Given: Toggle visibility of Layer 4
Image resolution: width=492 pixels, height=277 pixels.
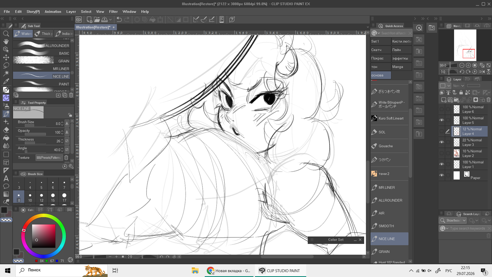Looking at the screenshot, I should [x=442, y=131].
